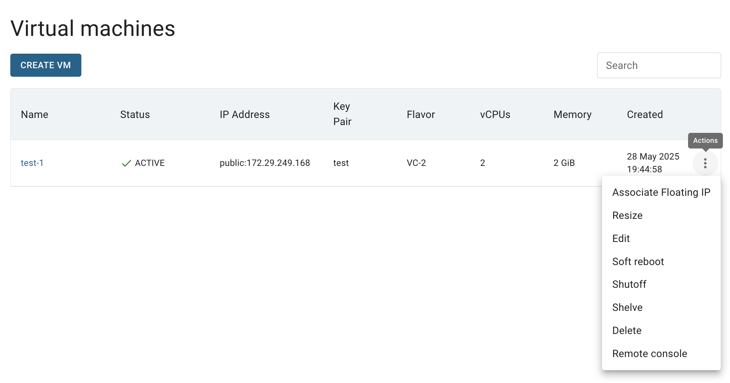Viewport: 730px width, 383px height.
Task: Click the three-dot Actions icon
Action: click(705, 163)
